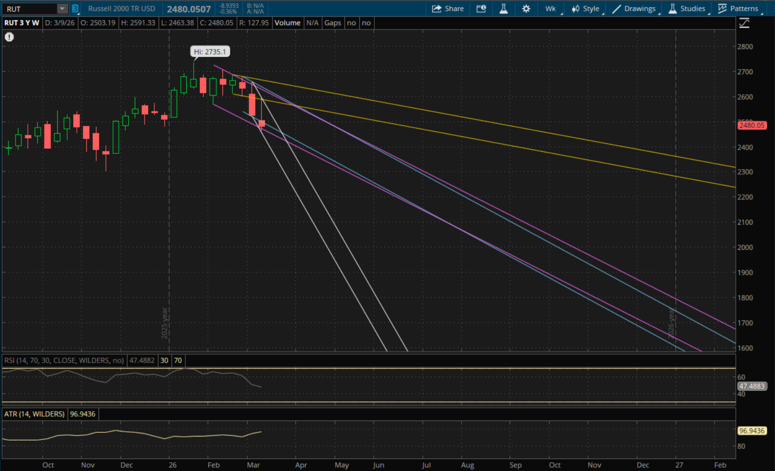Click the blue number 3 link icon
The height and width of the screenshot is (471, 775).
tap(75, 9)
